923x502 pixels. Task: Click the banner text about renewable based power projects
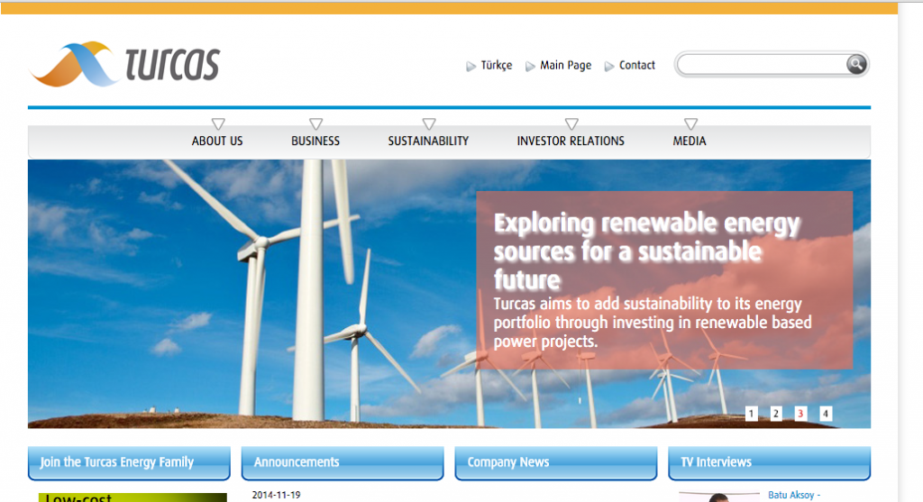click(x=653, y=323)
